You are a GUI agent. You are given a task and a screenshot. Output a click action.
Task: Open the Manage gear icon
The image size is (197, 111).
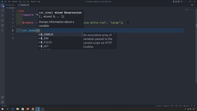(x=2, y=102)
